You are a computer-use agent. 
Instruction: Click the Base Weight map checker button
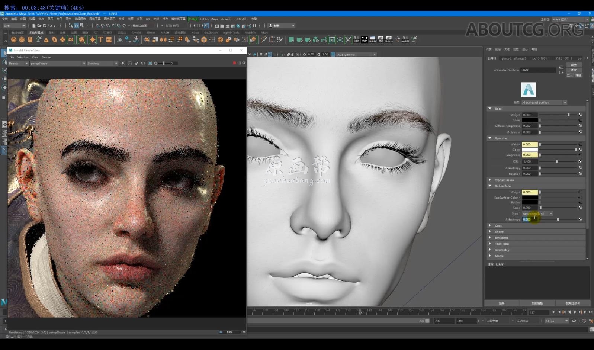(580, 115)
